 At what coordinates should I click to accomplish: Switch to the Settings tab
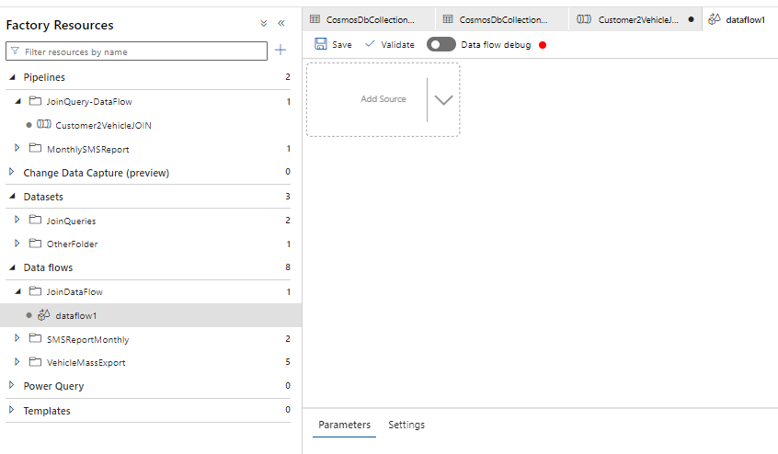[x=406, y=425]
